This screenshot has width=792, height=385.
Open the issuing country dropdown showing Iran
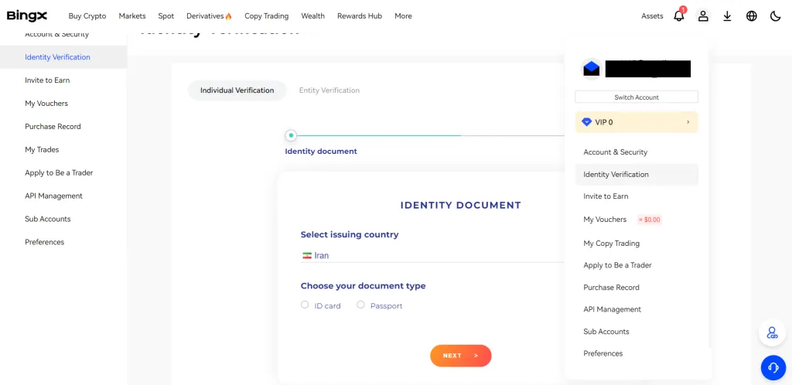click(x=432, y=256)
